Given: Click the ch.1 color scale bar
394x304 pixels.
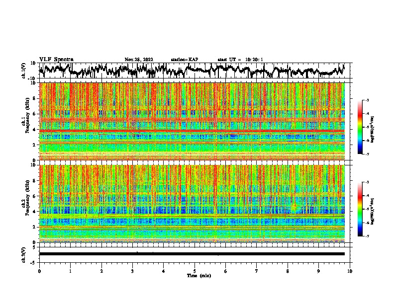Looking at the screenshot, I should click(x=360, y=127).
